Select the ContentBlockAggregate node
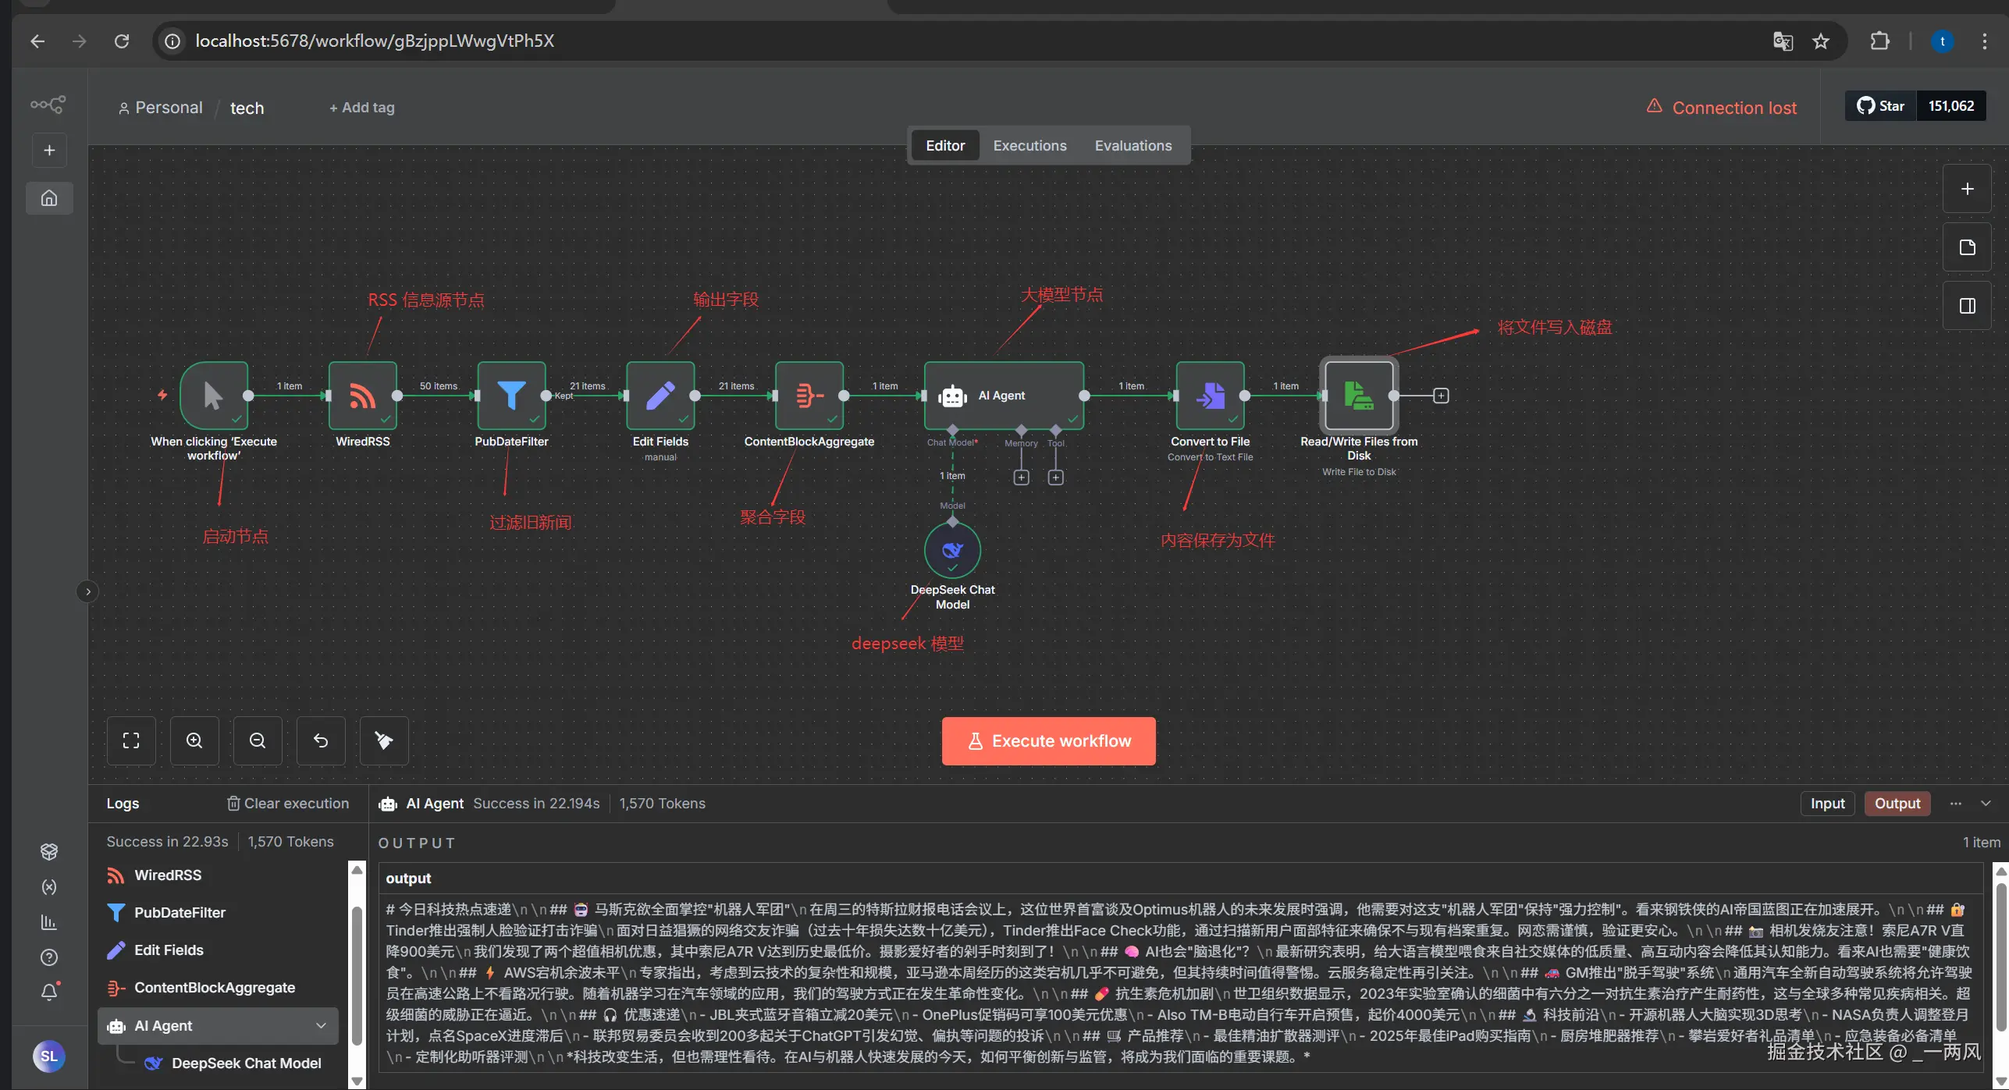The image size is (2009, 1090). (x=809, y=396)
